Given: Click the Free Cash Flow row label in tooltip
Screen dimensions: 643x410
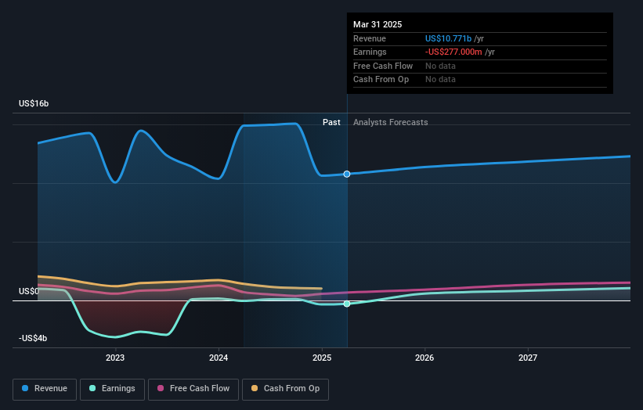Looking at the screenshot, I should (x=383, y=66).
